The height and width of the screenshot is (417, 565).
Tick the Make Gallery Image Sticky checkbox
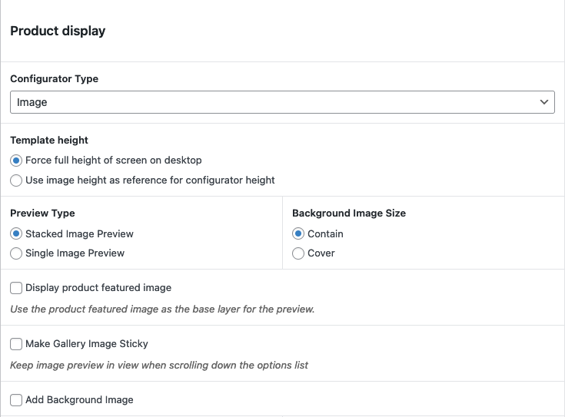16,344
